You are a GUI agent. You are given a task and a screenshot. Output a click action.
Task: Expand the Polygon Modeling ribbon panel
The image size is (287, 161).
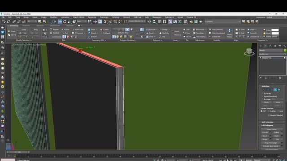click(x=128, y=40)
